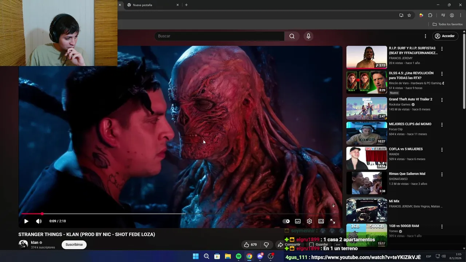The height and width of the screenshot is (262, 466).
Task: Click the Rockstar Games channel name
Action: 400,104
